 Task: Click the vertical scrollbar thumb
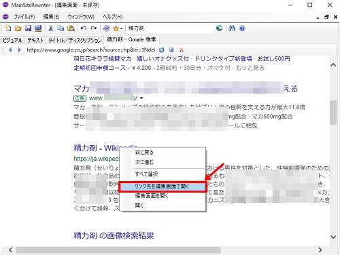333,113
